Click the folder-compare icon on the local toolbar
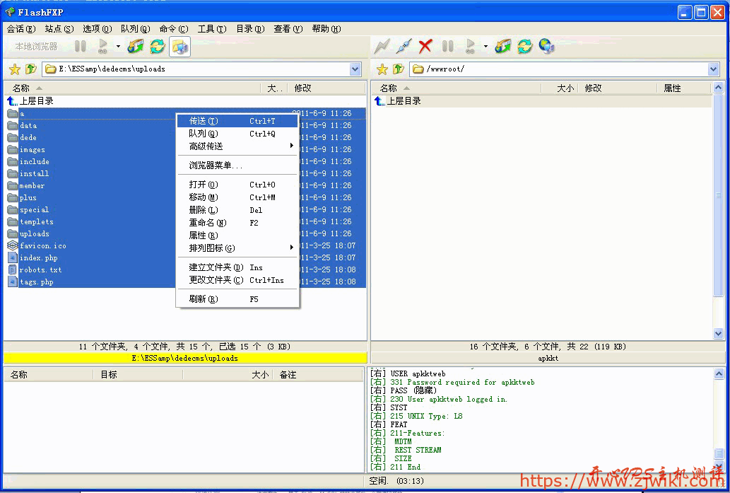730x493 pixels. pos(134,46)
